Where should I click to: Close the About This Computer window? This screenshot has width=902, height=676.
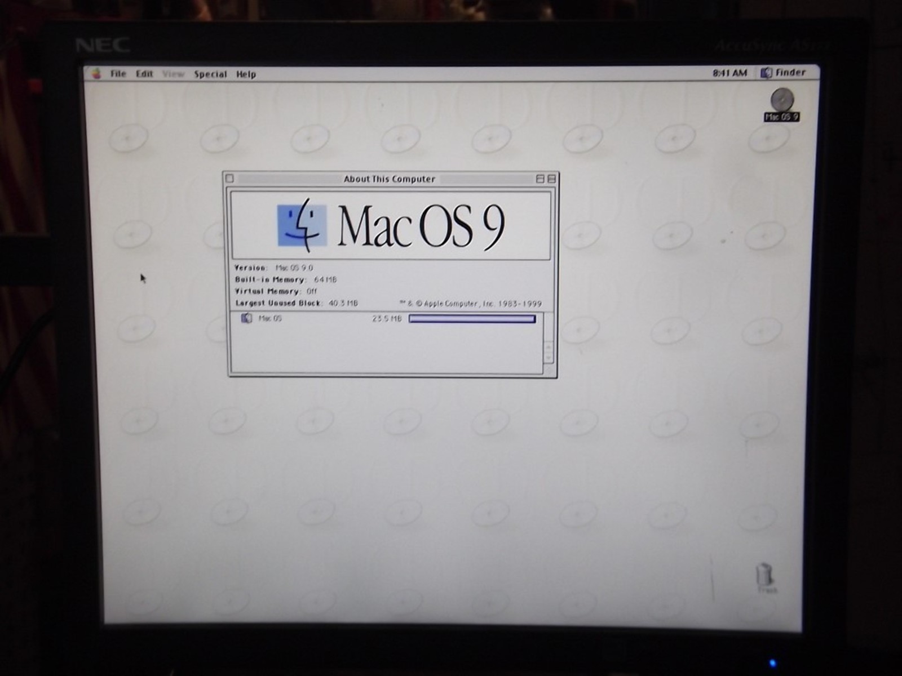coord(229,179)
